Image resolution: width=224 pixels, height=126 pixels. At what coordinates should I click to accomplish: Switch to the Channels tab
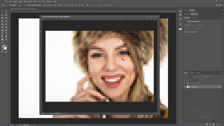pos(192,73)
